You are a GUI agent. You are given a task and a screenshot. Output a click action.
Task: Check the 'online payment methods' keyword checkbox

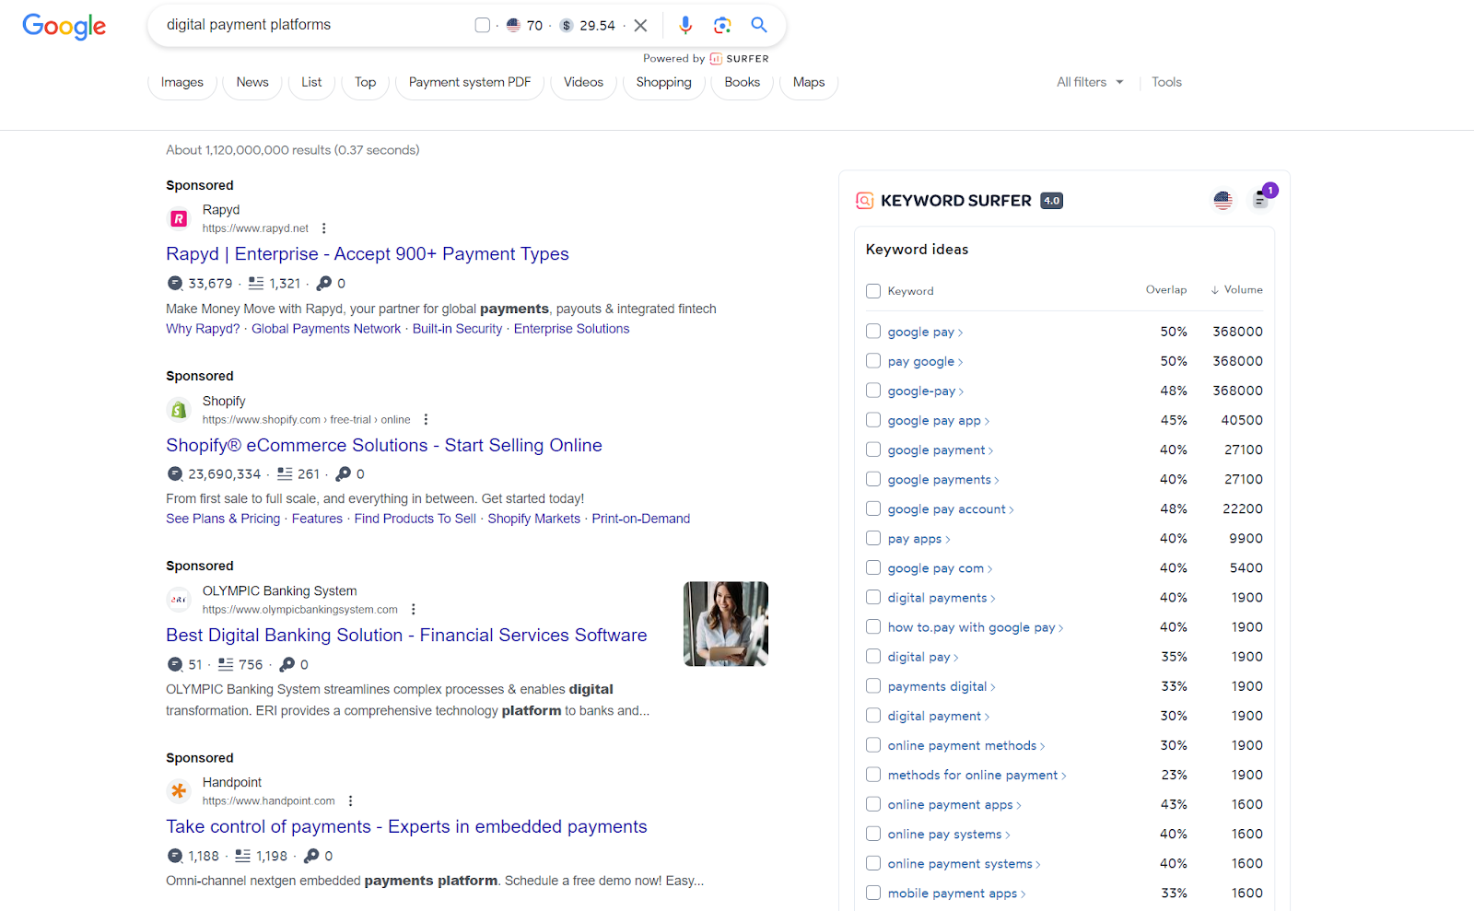coord(873,745)
